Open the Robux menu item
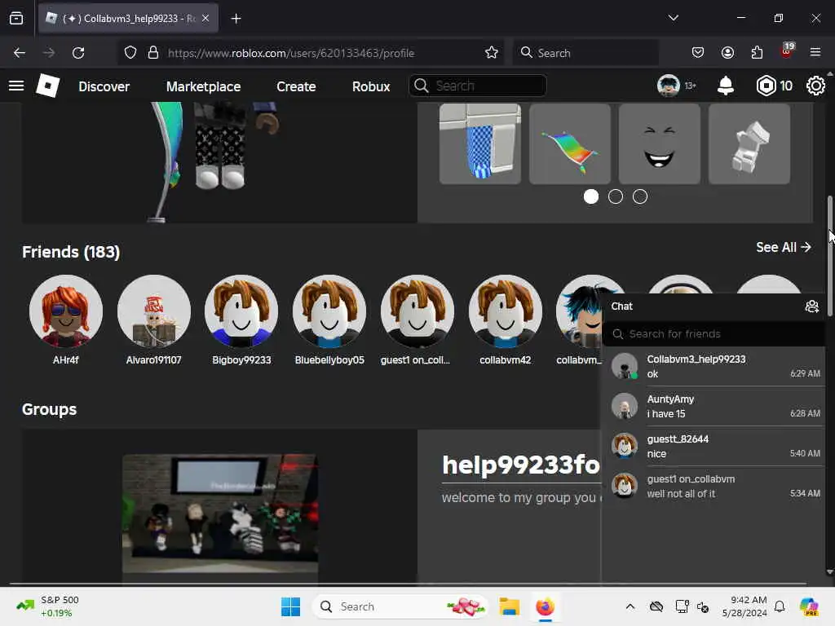Viewport: 835px width, 626px height. (x=371, y=86)
